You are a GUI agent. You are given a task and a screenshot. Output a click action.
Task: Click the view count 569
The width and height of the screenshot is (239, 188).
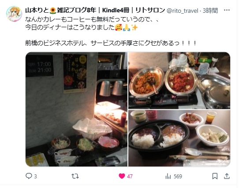pos(178,177)
